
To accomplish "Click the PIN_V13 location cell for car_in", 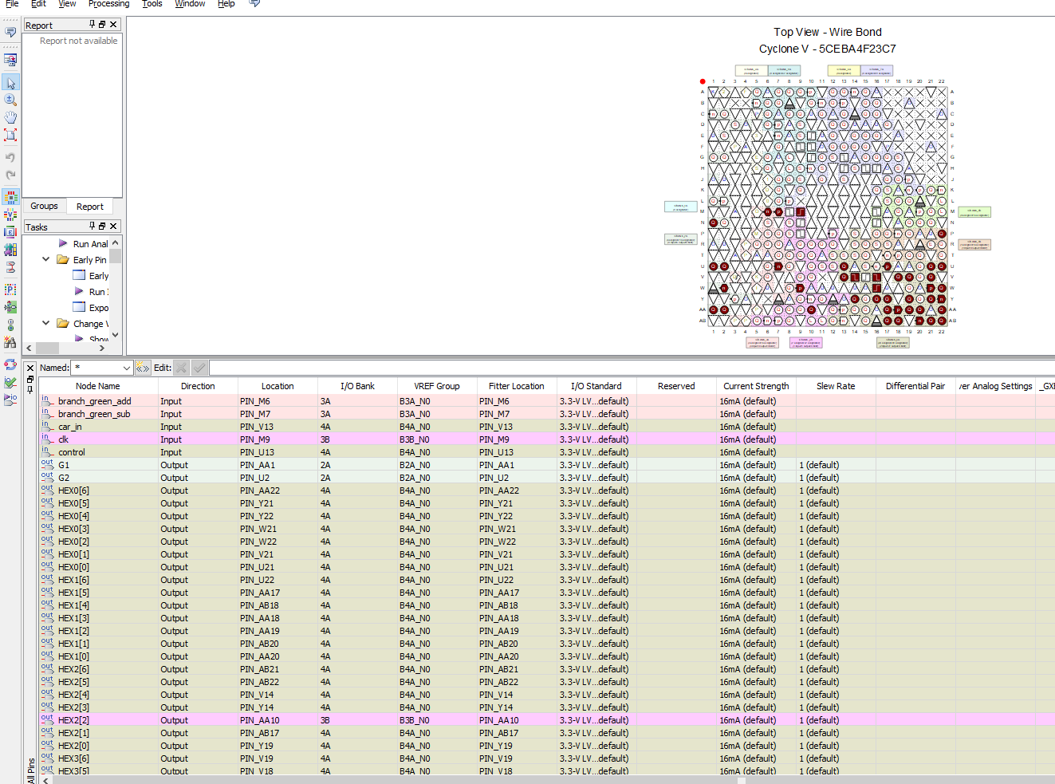I will tap(278, 427).
